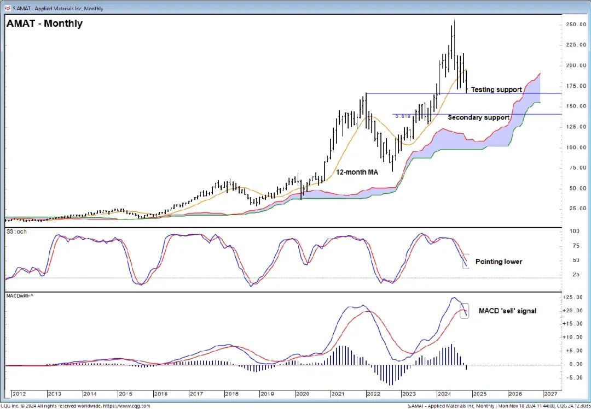Click the 150.00 price axis value
Image resolution: width=591 pixels, height=409 pixels.
(576, 106)
